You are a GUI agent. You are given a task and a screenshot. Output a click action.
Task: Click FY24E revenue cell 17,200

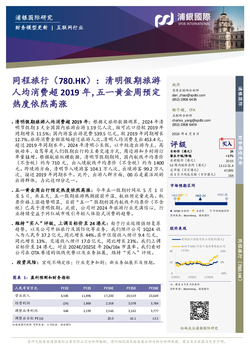(x=109, y=296)
